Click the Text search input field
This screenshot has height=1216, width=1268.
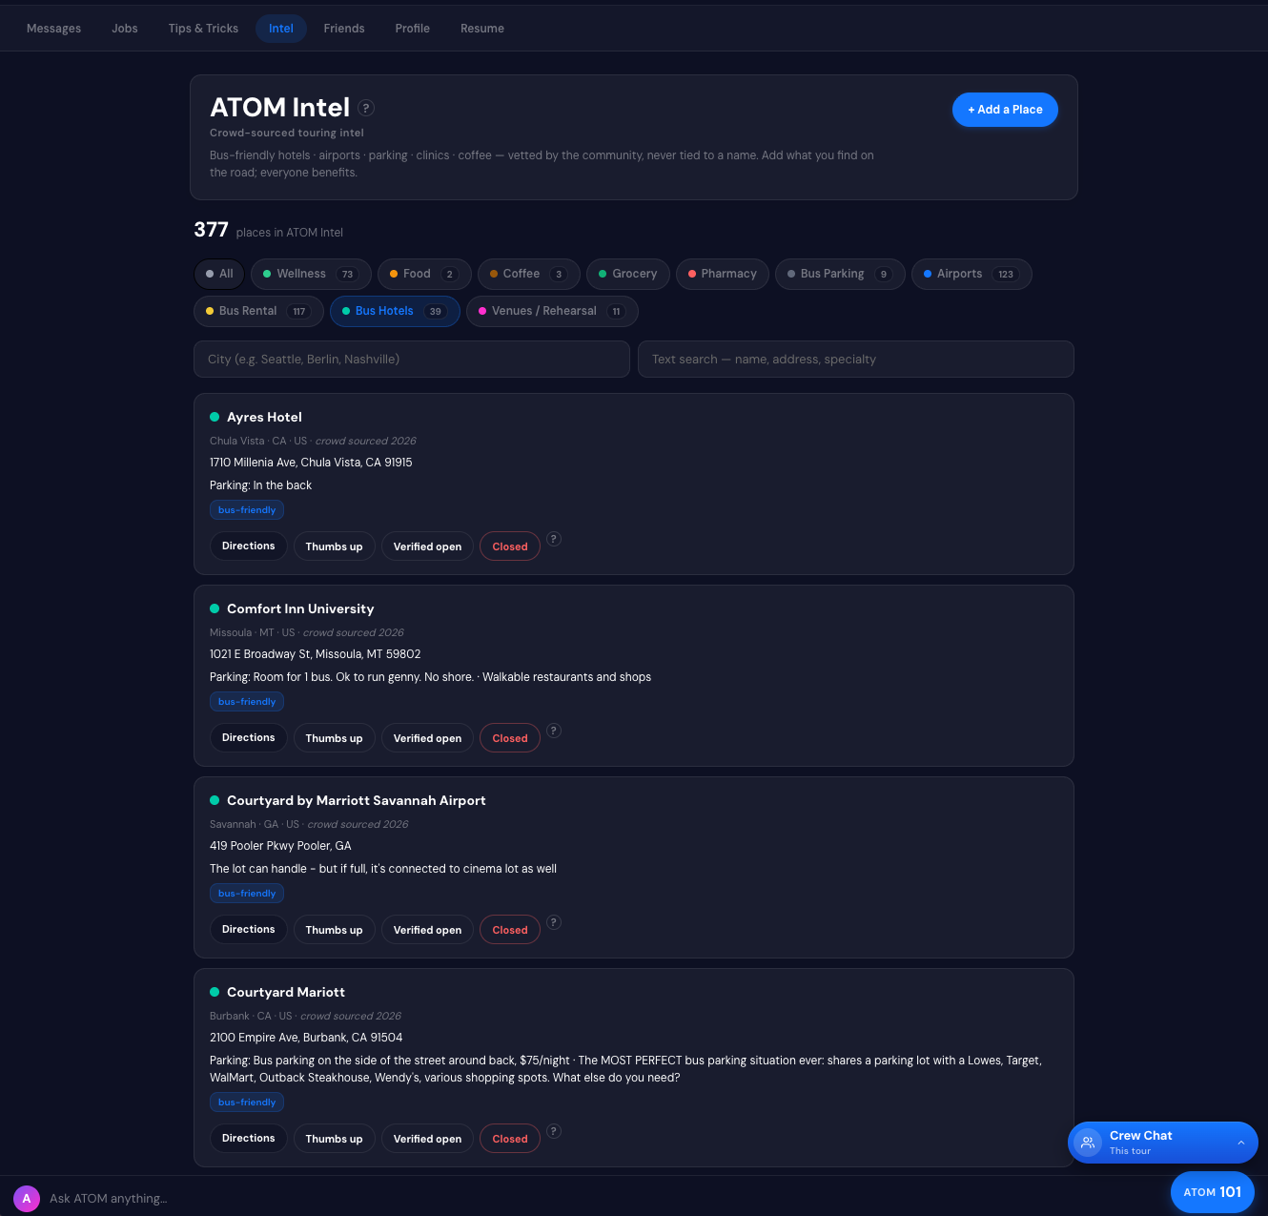856,360
